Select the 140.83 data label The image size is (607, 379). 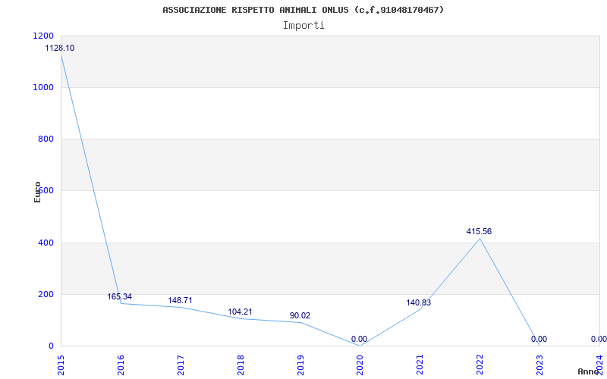[x=419, y=302]
